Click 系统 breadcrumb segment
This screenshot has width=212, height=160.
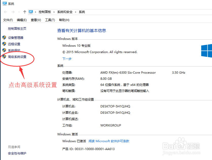(x=82, y=12)
